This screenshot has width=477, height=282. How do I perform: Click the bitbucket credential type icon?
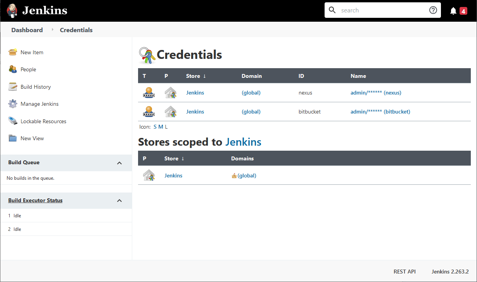(x=149, y=112)
